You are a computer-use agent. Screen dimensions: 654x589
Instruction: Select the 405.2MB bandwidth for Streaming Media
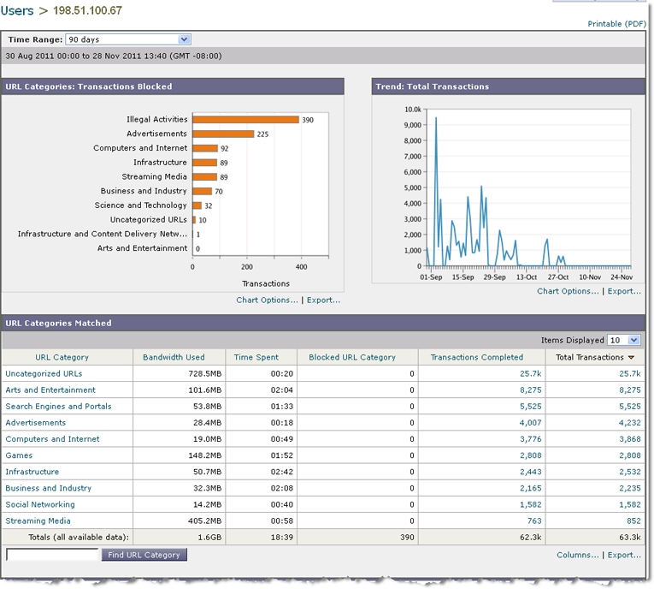click(205, 521)
